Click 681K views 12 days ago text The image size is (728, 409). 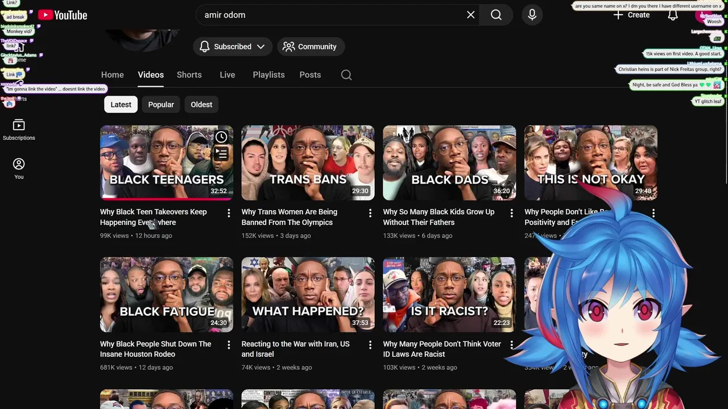click(x=136, y=368)
